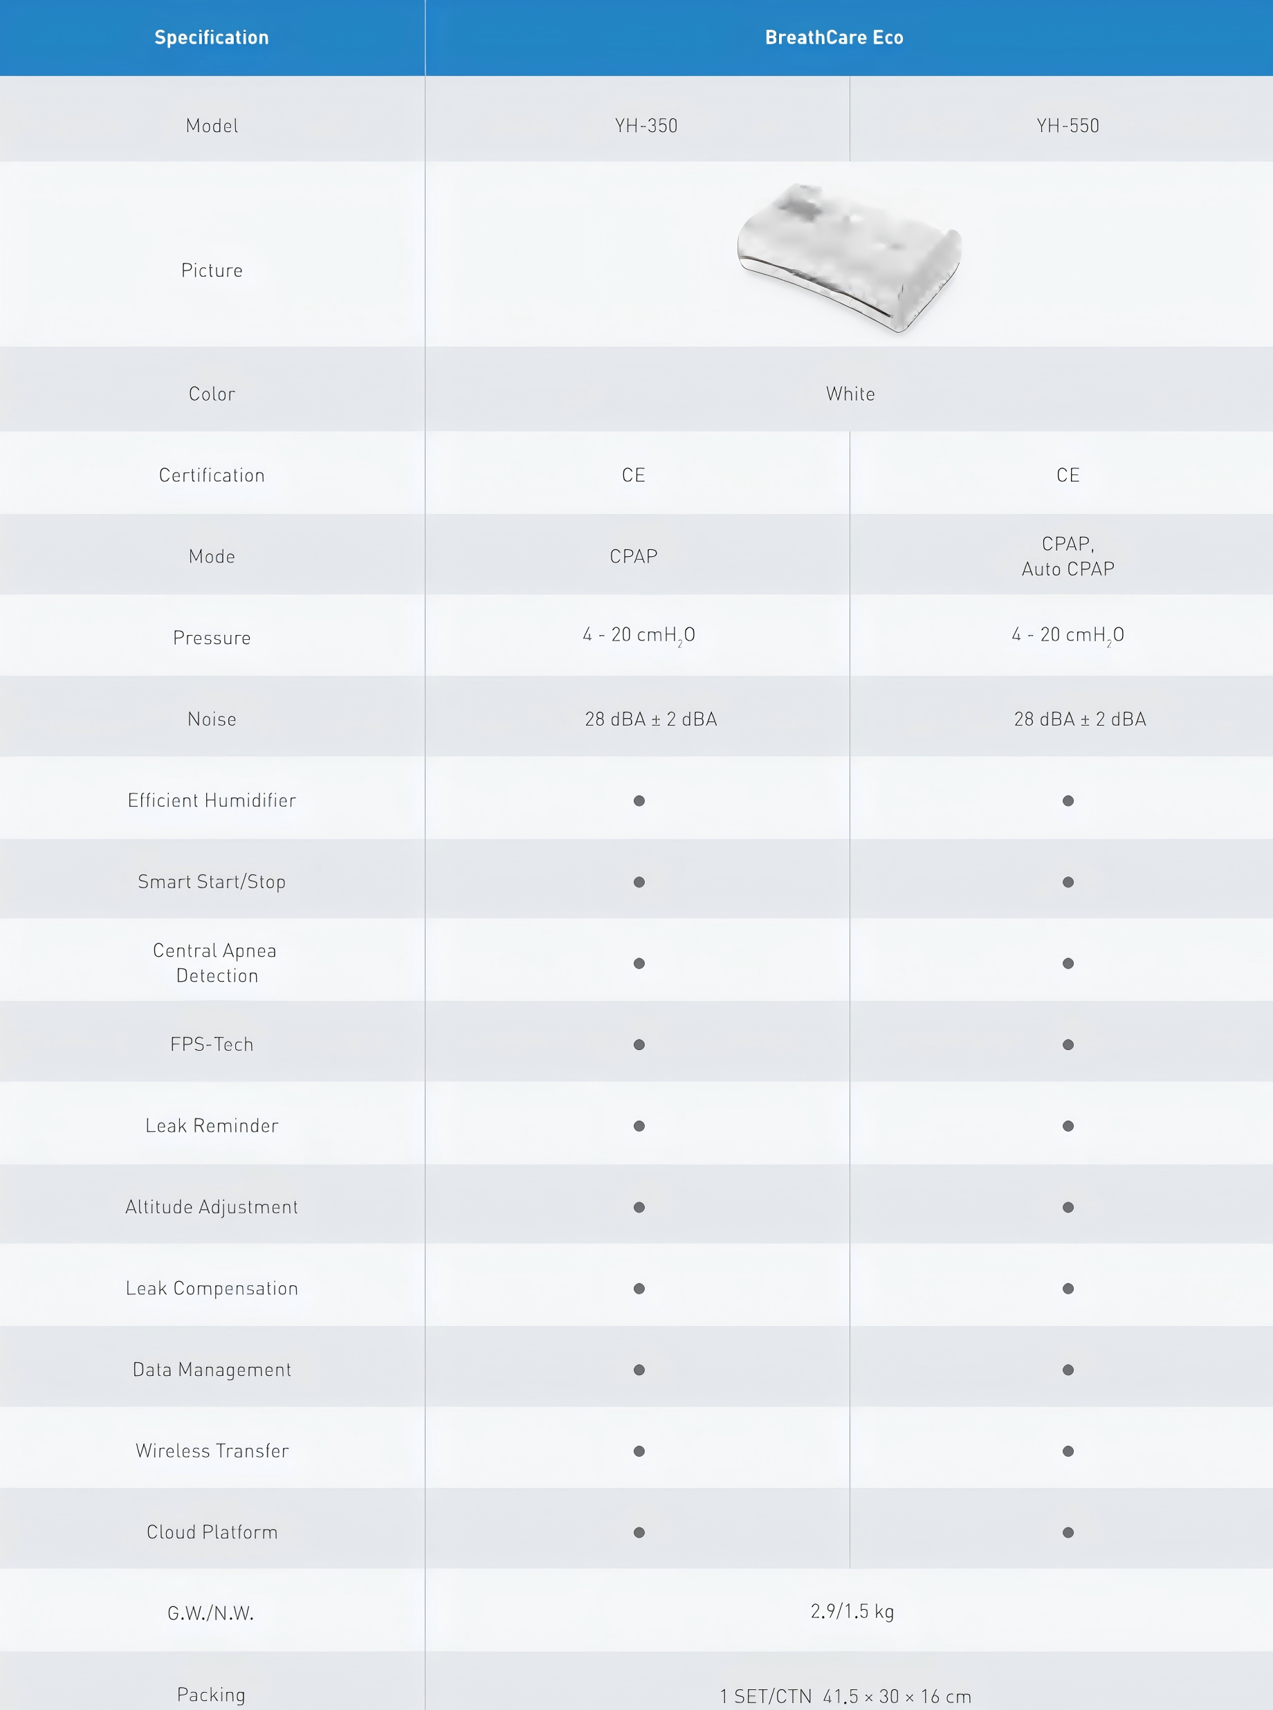This screenshot has width=1273, height=1710.
Task: Click the Leak Compensation dot under YH-550
Action: (x=1068, y=1288)
